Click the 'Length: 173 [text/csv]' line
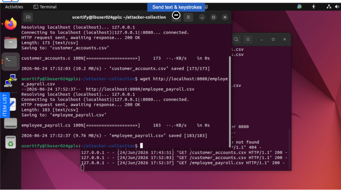341x190 pixels. click(x=50, y=43)
